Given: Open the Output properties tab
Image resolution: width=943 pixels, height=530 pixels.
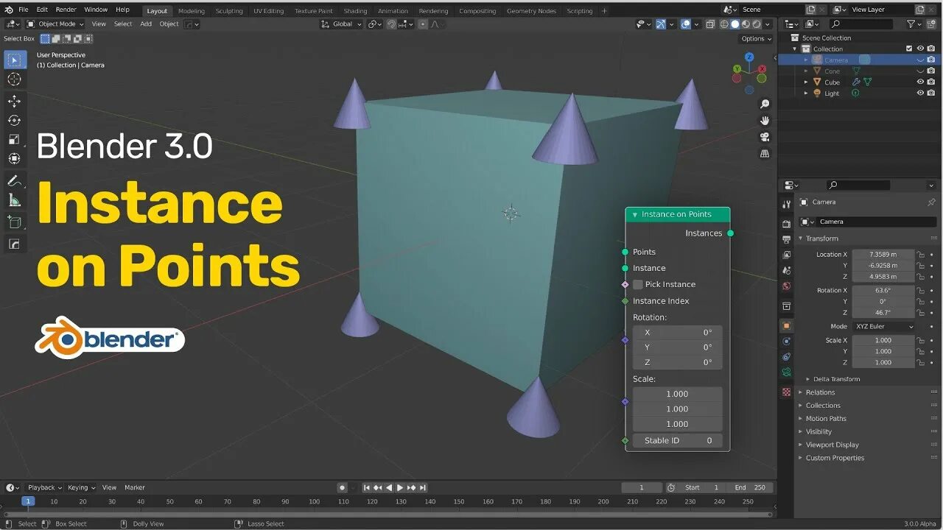Looking at the screenshot, I should click(786, 239).
